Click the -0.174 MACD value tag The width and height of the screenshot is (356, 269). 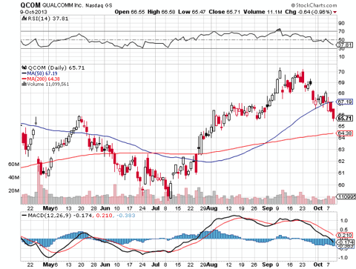(x=346, y=242)
